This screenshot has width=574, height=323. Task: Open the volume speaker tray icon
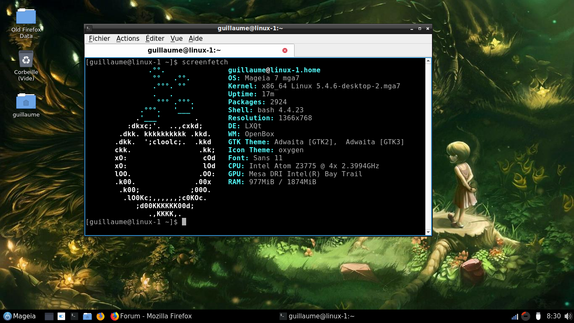(568, 316)
